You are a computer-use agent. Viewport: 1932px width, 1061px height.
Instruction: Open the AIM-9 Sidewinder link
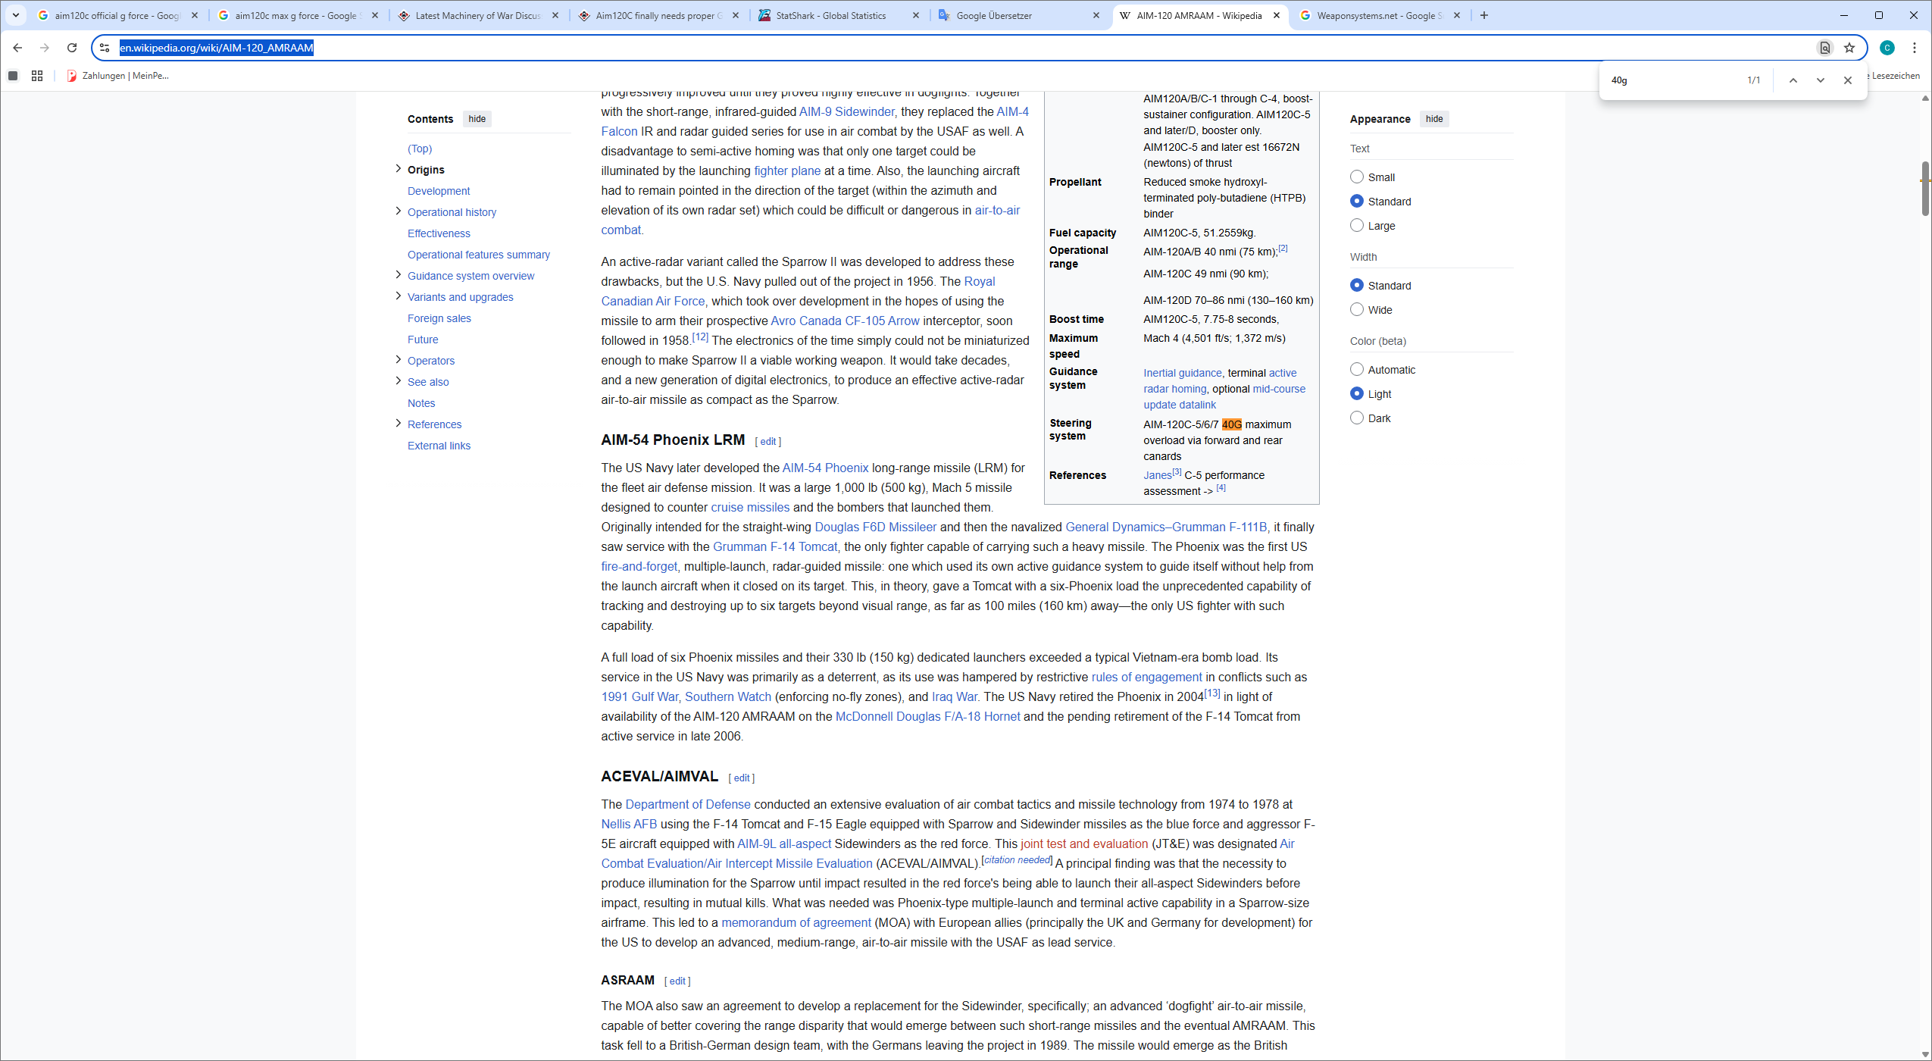click(x=846, y=111)
